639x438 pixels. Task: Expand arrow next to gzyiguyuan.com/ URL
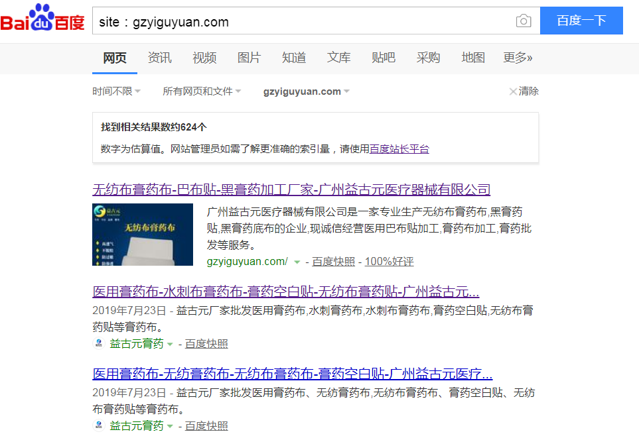coord(297,262)
